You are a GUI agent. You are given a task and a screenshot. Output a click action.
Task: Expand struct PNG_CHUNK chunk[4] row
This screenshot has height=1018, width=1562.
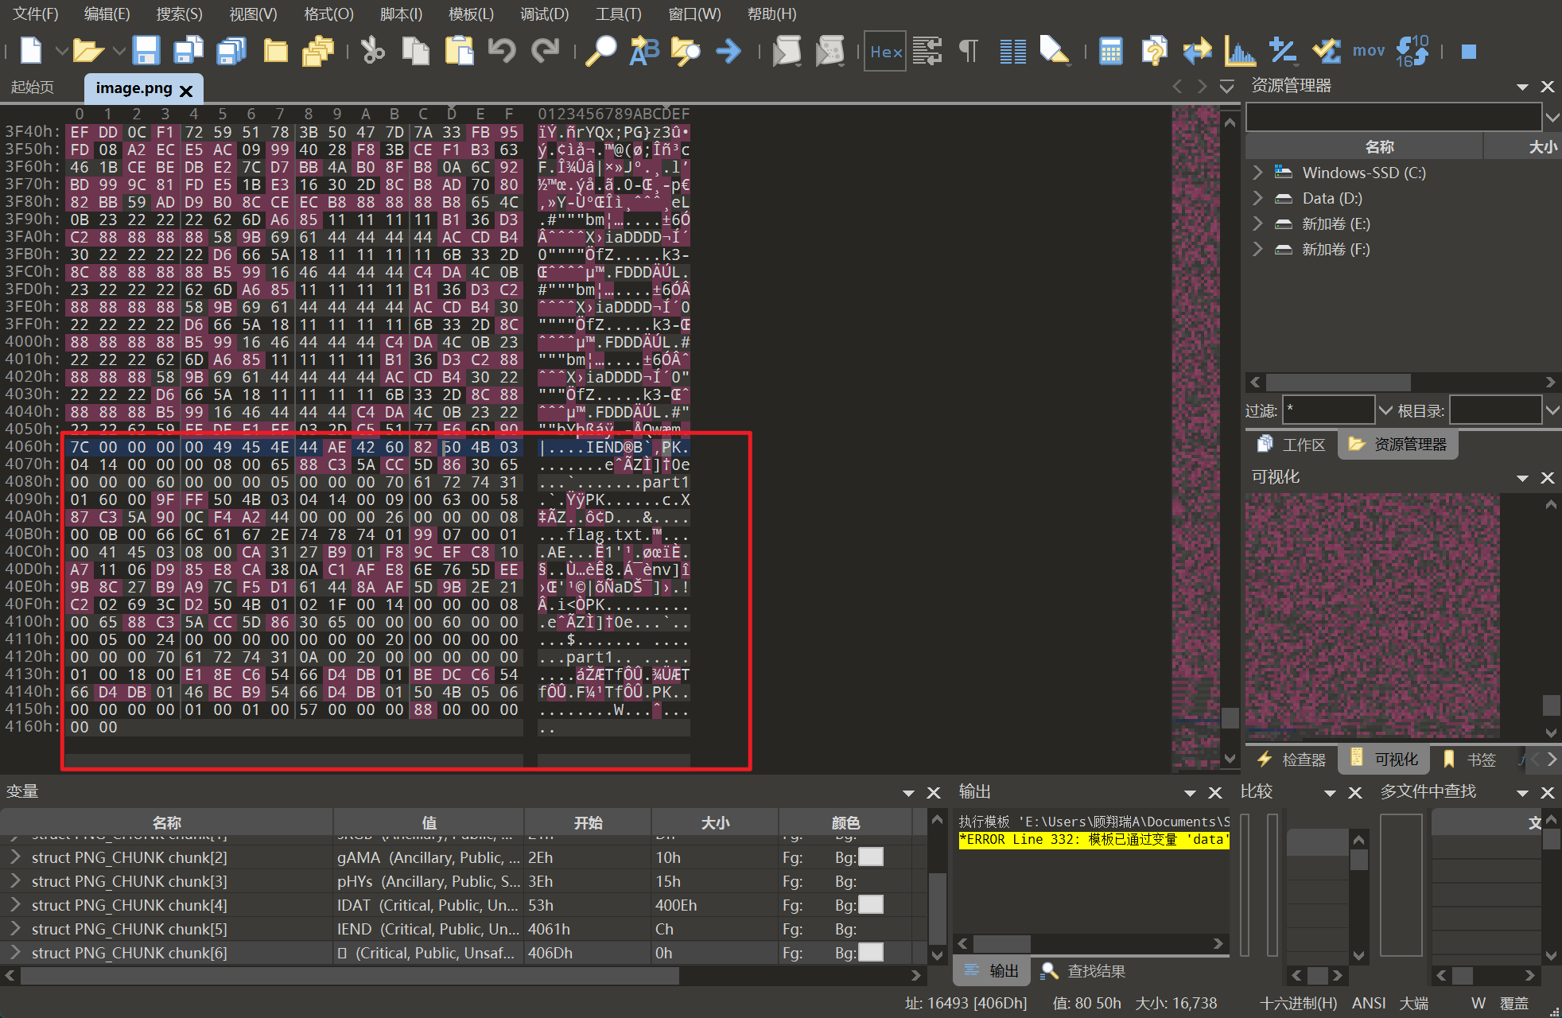(15, 905)
